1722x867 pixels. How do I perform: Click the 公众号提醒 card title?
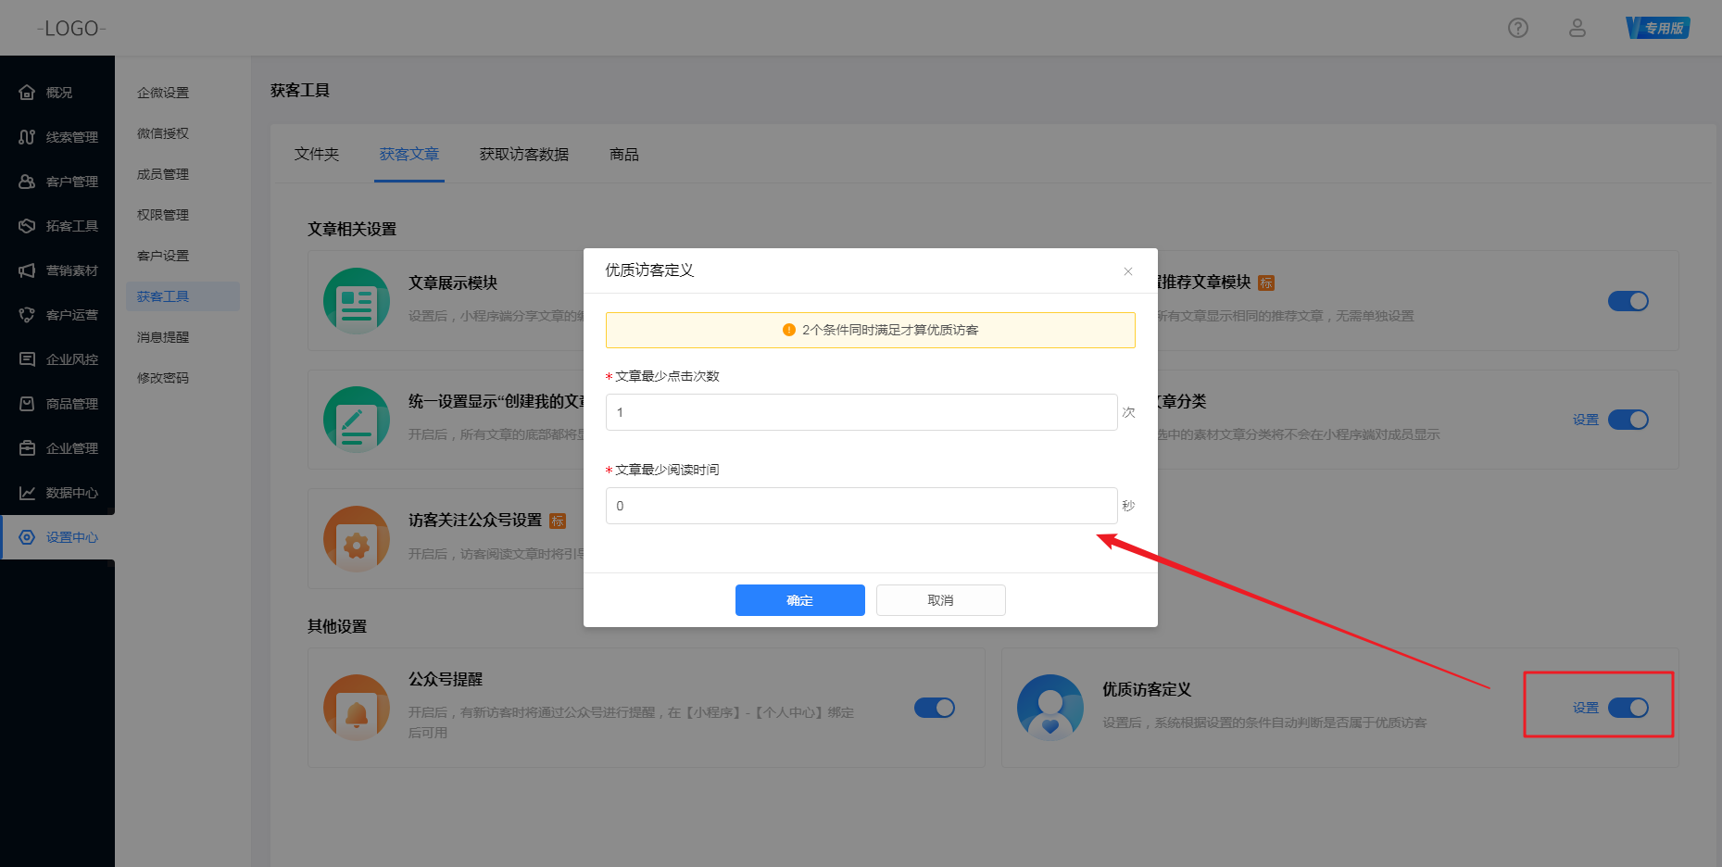(x=446, y=679)
